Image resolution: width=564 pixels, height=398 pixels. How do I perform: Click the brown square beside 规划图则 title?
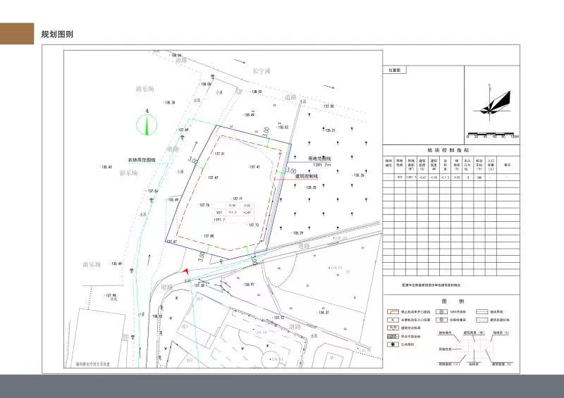(x=17, y=34)
